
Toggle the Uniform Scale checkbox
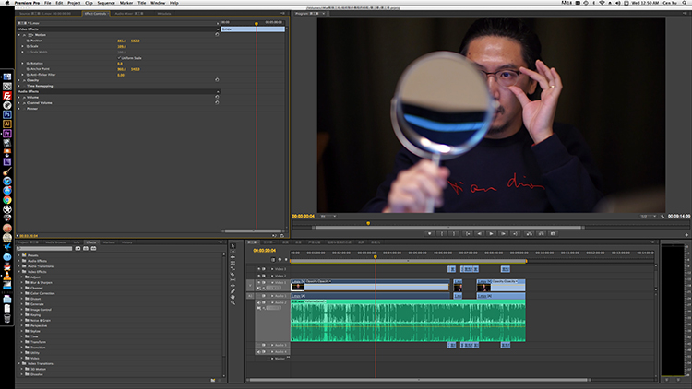point(119,57)
